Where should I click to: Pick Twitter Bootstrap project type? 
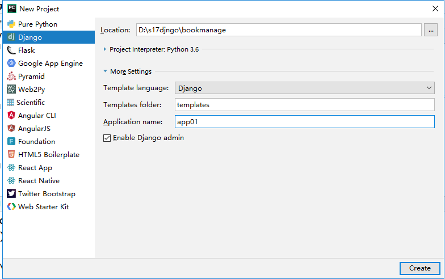[49, 194]
